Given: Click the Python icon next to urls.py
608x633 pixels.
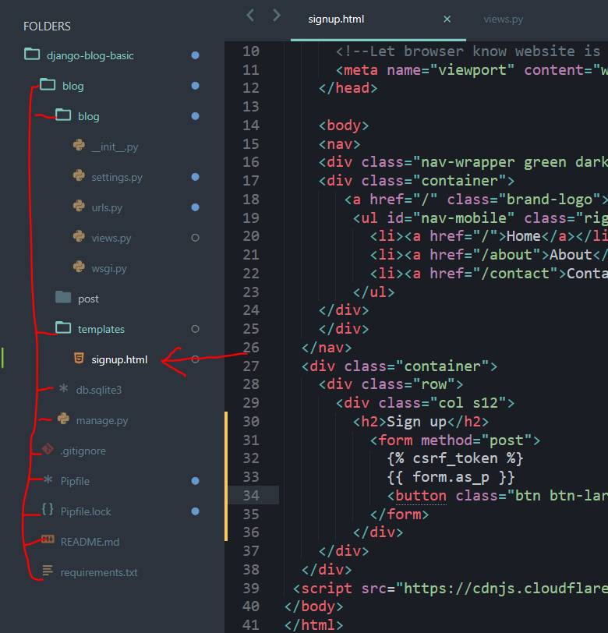Looking at the screenshot, I should (x=79, y=207).
